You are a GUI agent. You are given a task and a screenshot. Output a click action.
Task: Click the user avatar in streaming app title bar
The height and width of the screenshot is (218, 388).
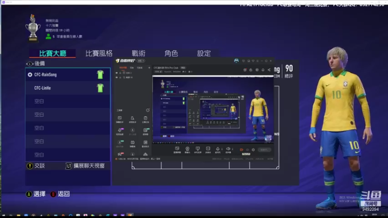236,61
